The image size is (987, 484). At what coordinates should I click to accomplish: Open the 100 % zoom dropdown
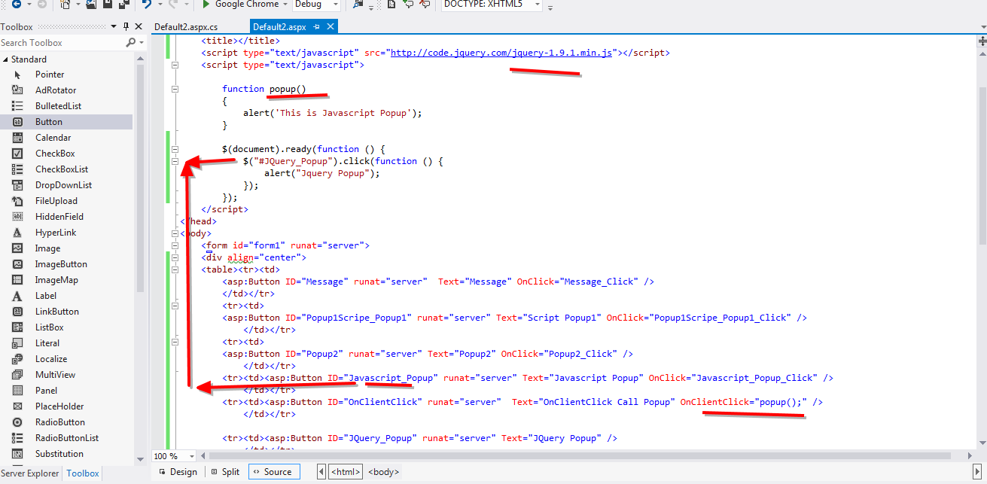(x=191, y=456)
